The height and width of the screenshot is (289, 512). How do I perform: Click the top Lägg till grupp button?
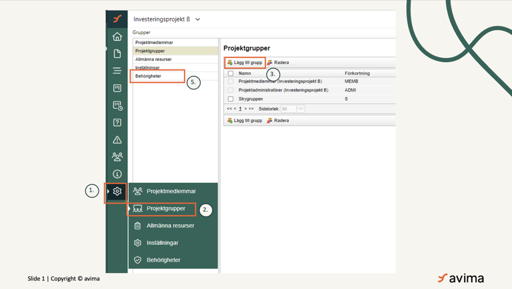pos(245,63)
